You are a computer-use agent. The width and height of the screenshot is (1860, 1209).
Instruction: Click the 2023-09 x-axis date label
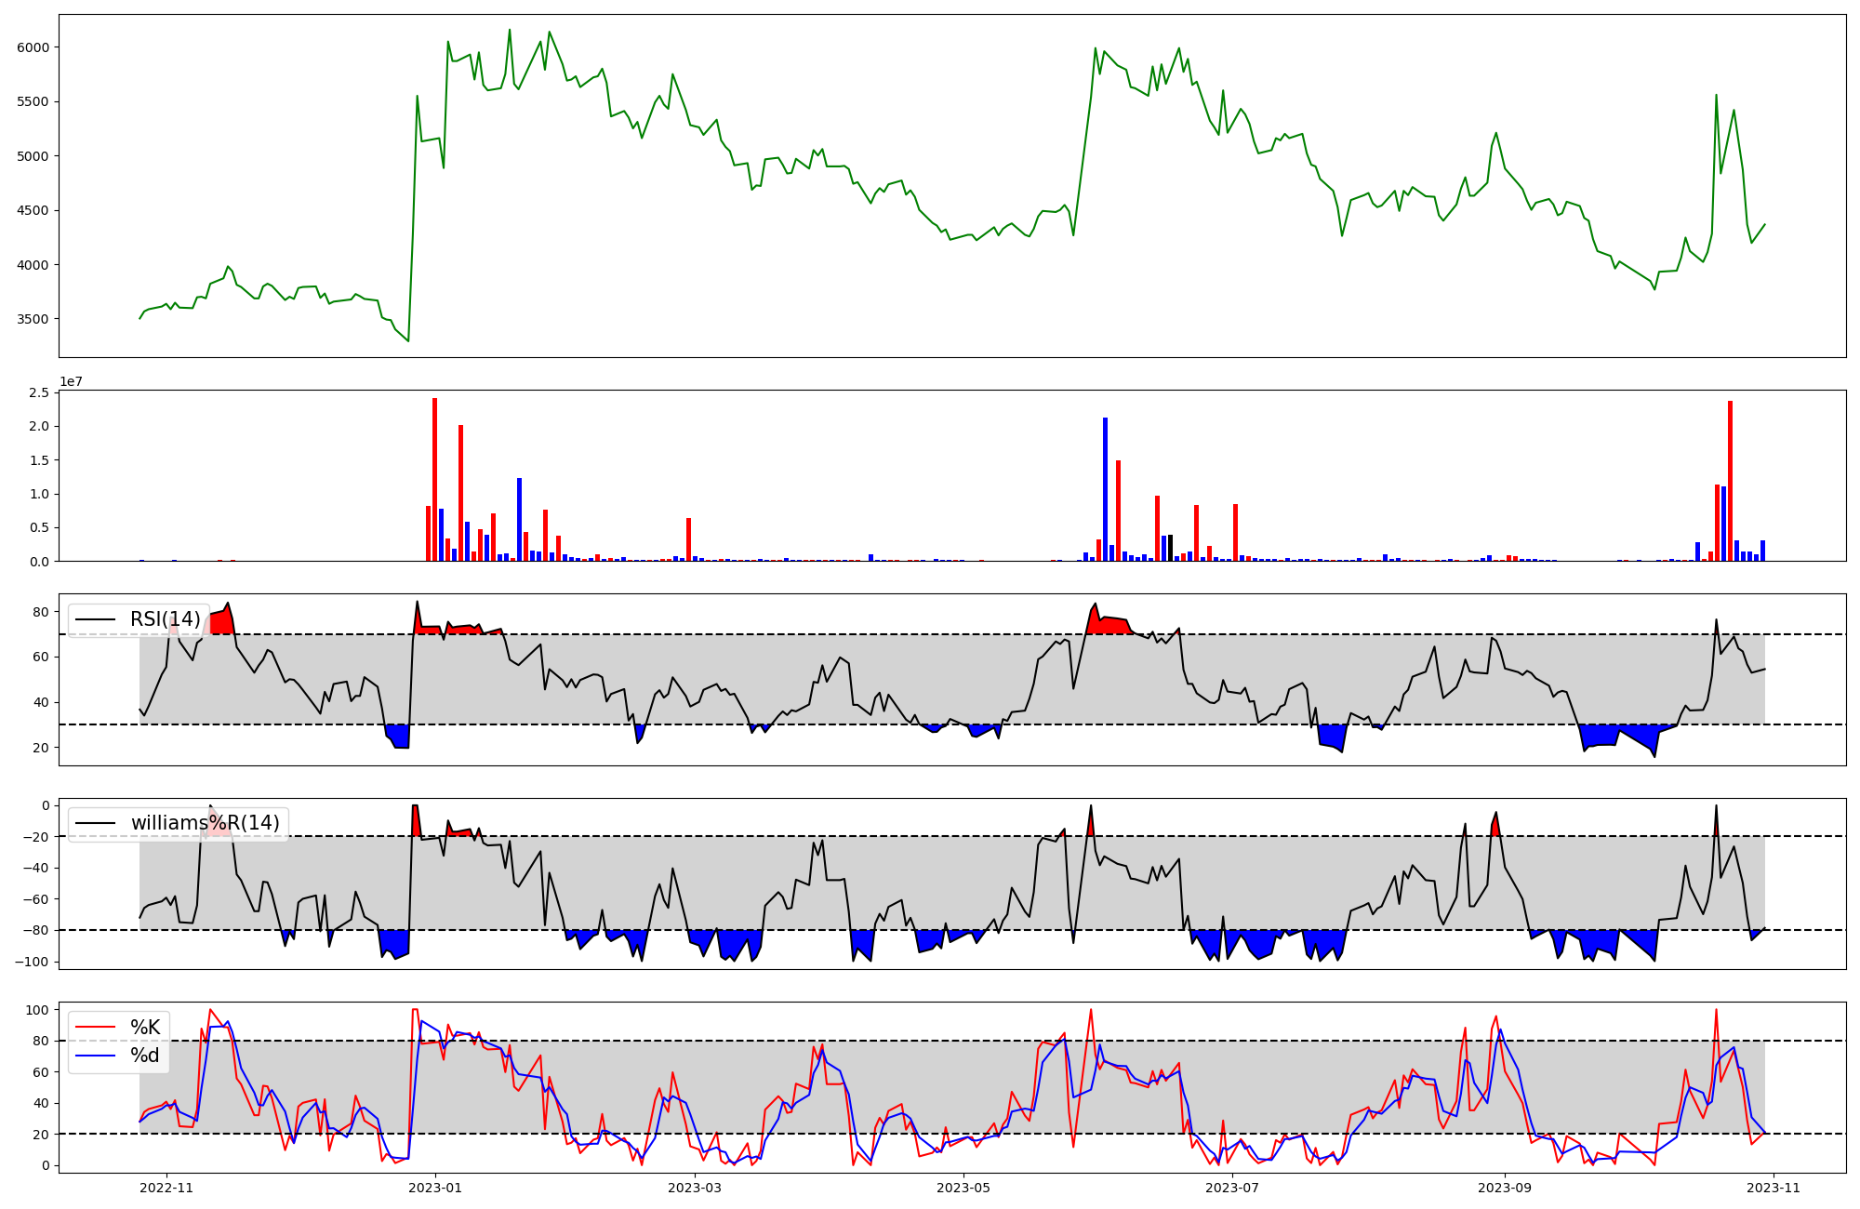1504,1188
